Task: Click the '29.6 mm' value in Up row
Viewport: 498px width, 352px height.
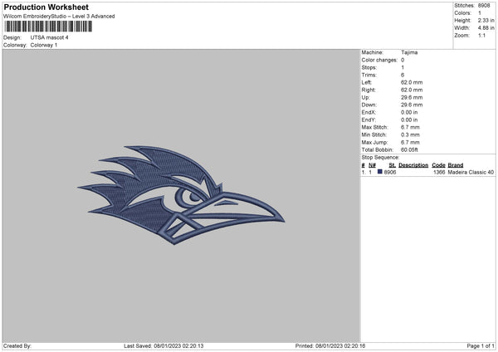Action: pyautogui.click(x=412, y=97)
